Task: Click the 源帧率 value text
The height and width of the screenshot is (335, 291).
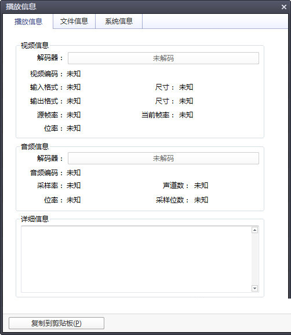Action: coord(74,115)
